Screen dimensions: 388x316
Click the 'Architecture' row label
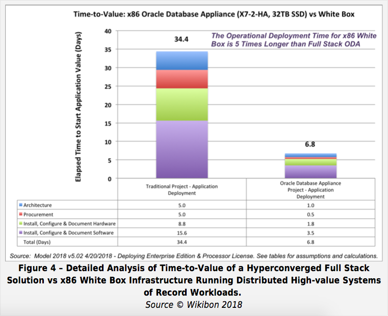coord(38,205)
